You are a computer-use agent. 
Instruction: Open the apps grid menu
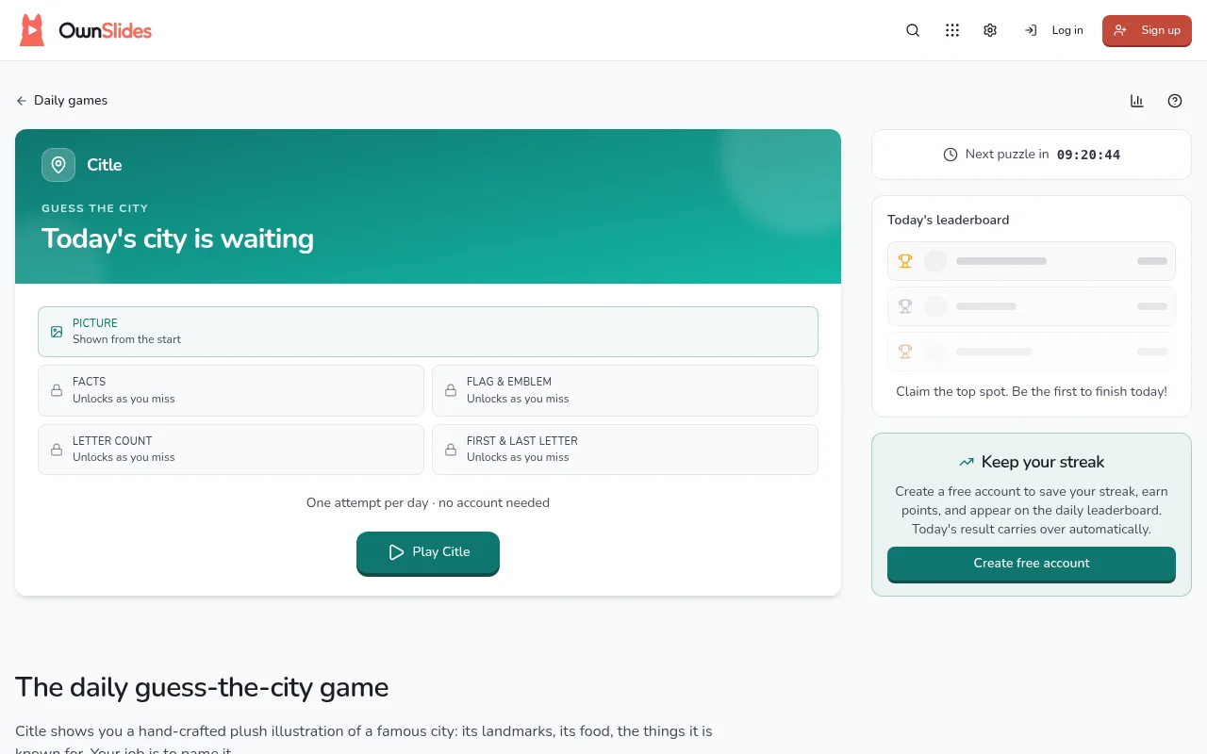952,30
